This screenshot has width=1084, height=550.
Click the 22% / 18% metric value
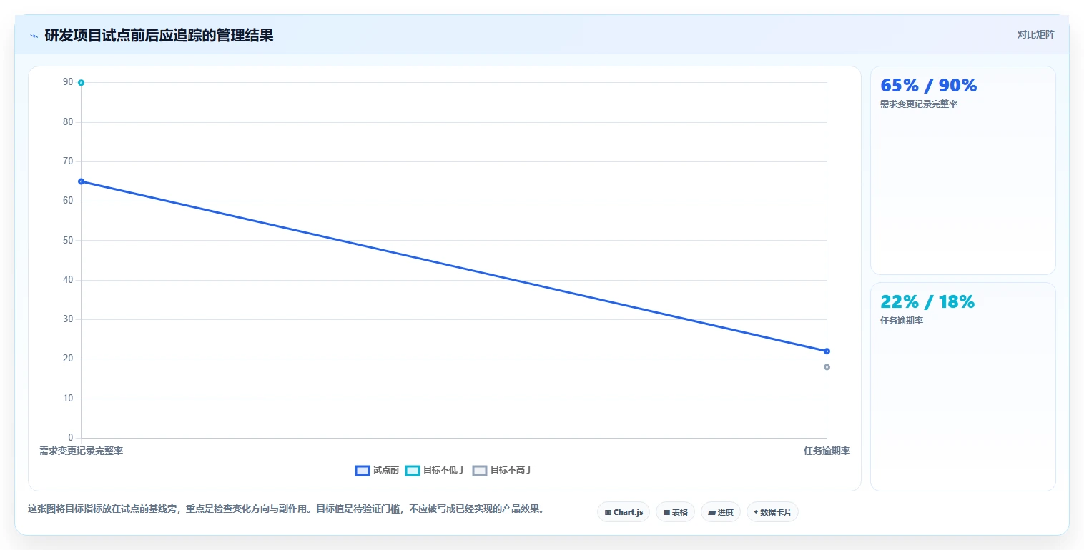click(x=927, y=302)
